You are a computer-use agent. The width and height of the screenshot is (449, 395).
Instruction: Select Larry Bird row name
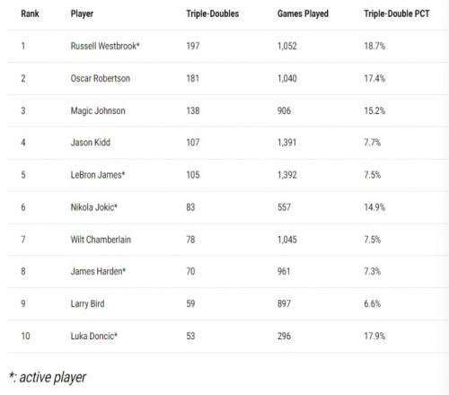(x=87, y=303)
